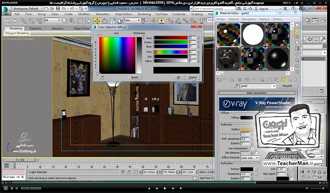Image resolution: width=330 pixels, height=193 pixels.
Task: Enable Use interpolation checkbox
Action: (x=252, y=148)
